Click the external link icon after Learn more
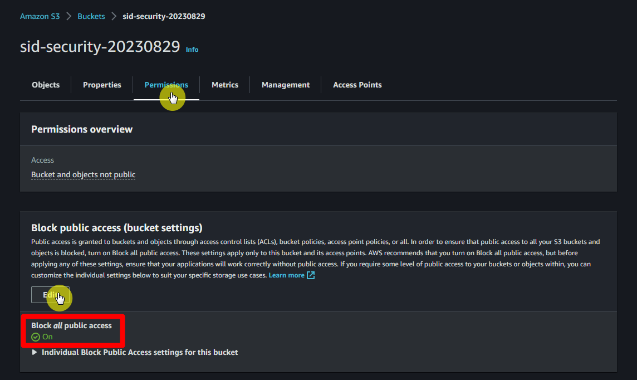This screenshot has width=637, height=380. tap(311, 275)
